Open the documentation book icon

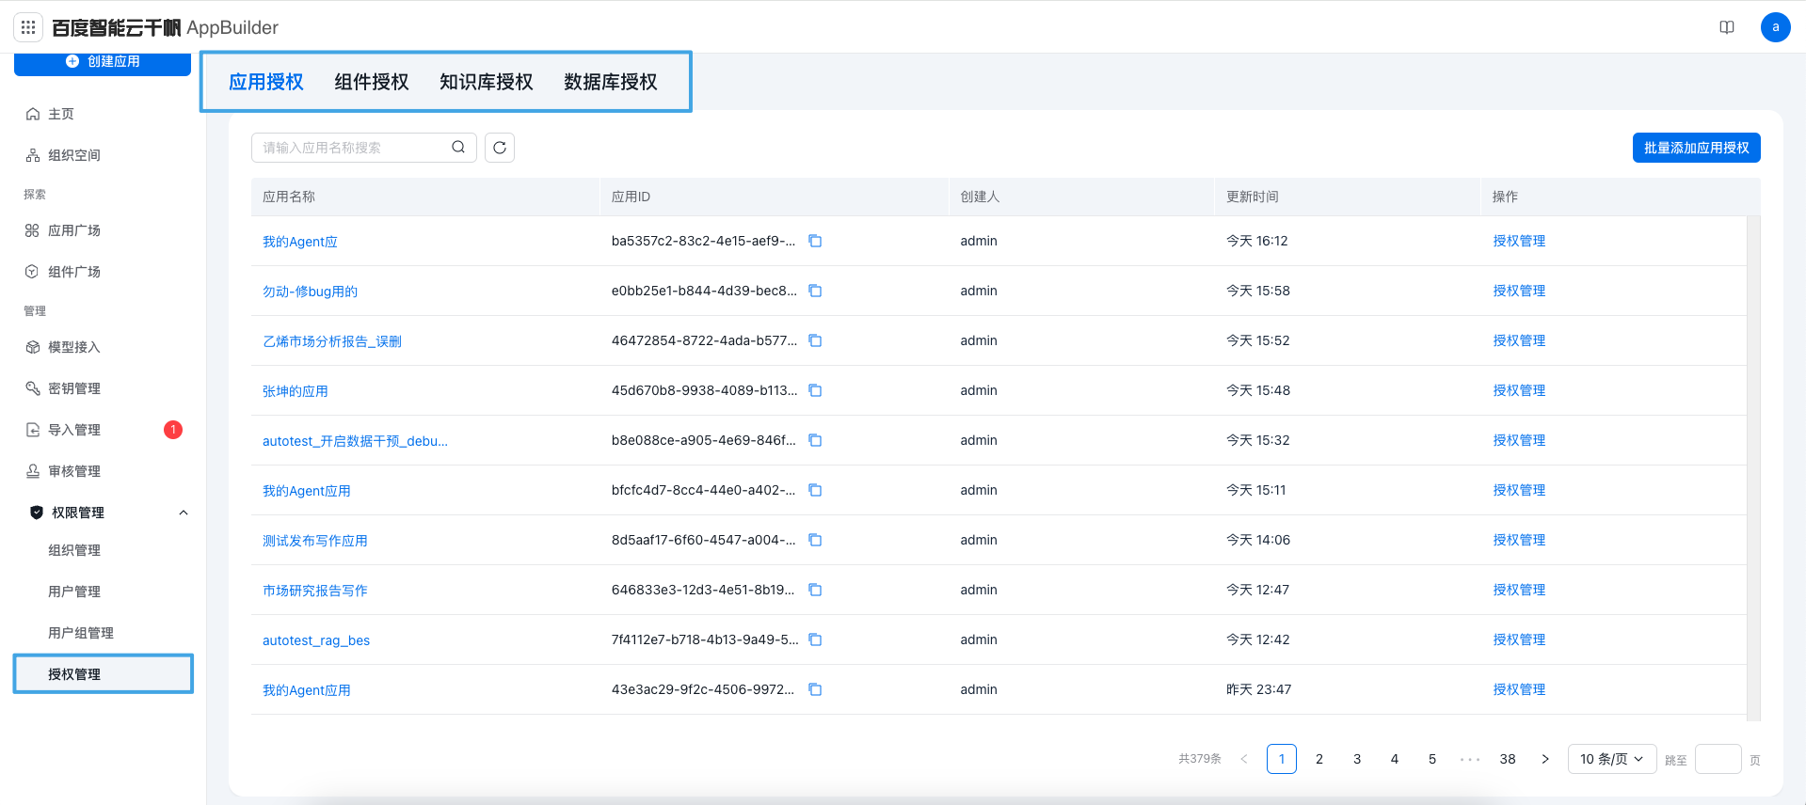click(1727, 27)
